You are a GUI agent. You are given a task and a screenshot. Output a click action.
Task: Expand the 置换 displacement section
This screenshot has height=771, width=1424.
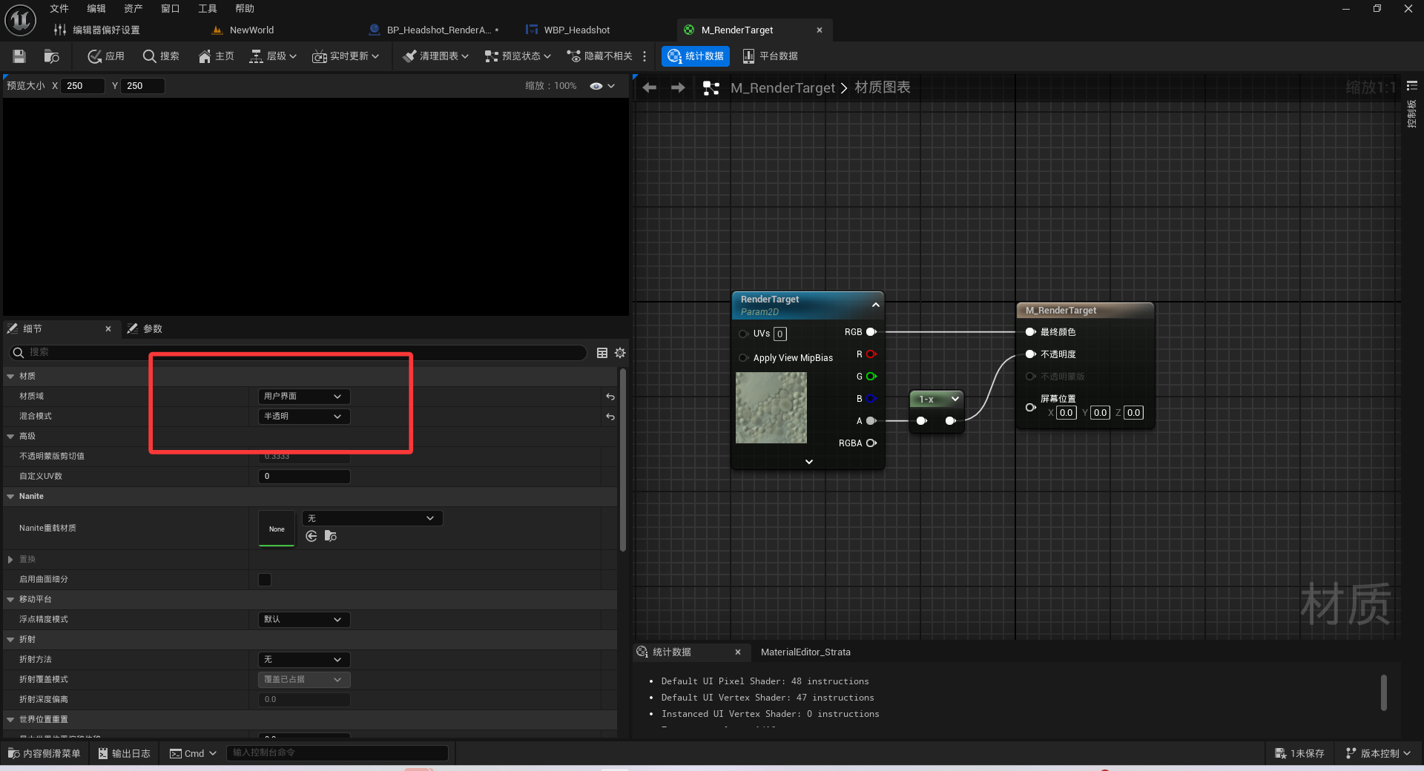(x=10, y=560)
